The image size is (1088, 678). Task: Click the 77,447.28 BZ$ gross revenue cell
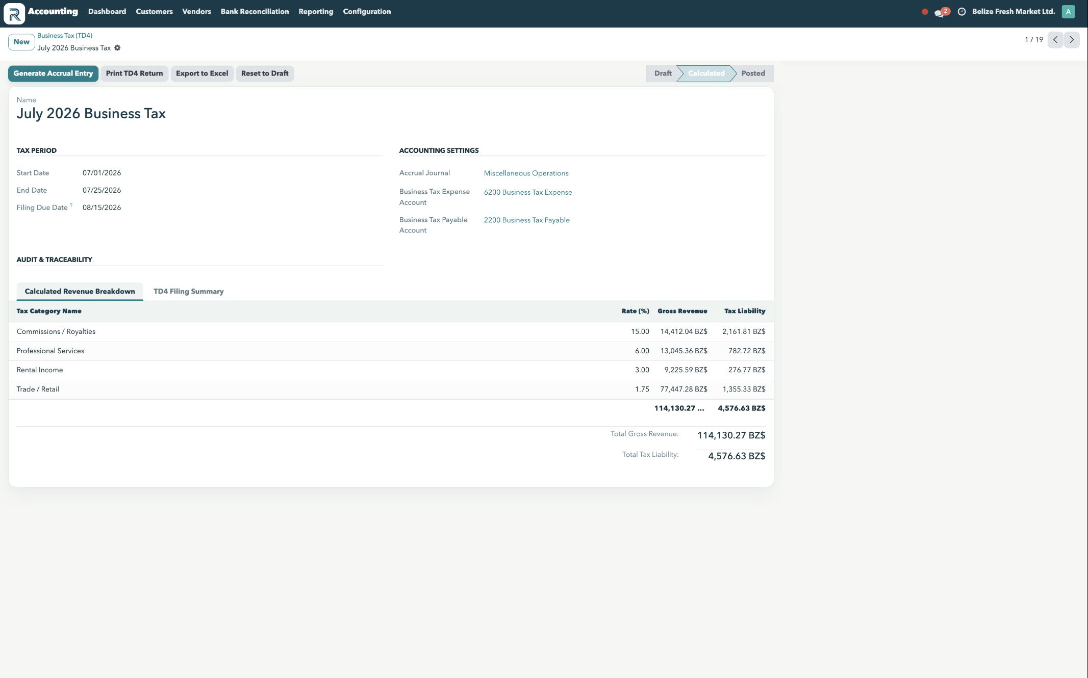point(684,389)
